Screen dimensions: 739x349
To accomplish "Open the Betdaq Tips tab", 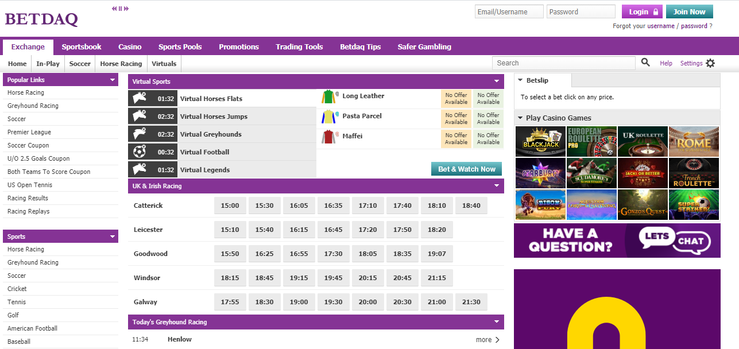I will coord(361,47).
